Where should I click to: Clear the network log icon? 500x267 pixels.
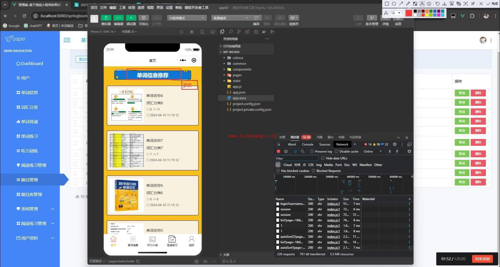pyautogui.click(x=286, y=152)
